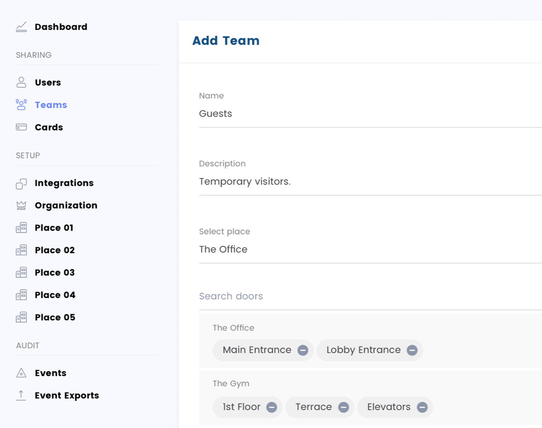The height and width of the screenshot is (428, 542).
Task: Click the Event Exports upload arrow icon
Action: pos(21,395)
